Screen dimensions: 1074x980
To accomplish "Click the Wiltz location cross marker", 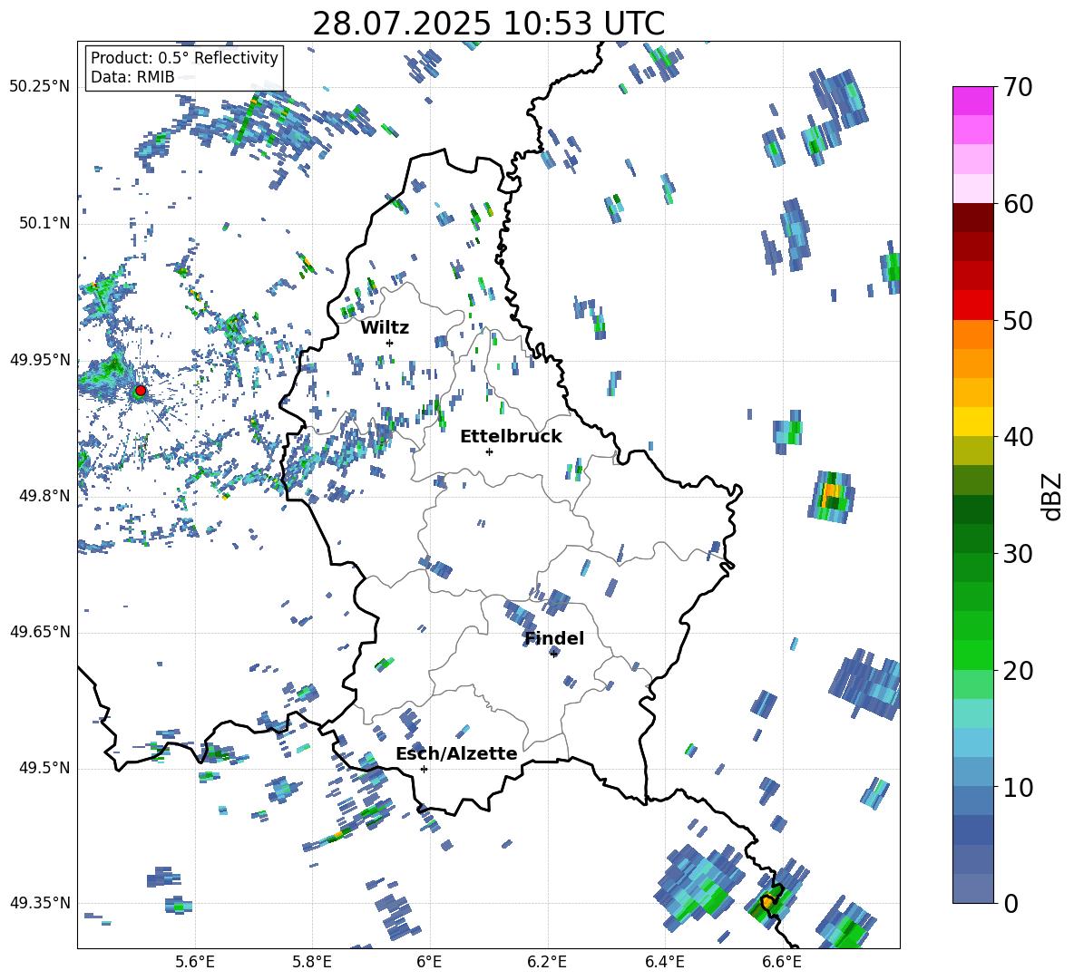I will tap(389, 343).
